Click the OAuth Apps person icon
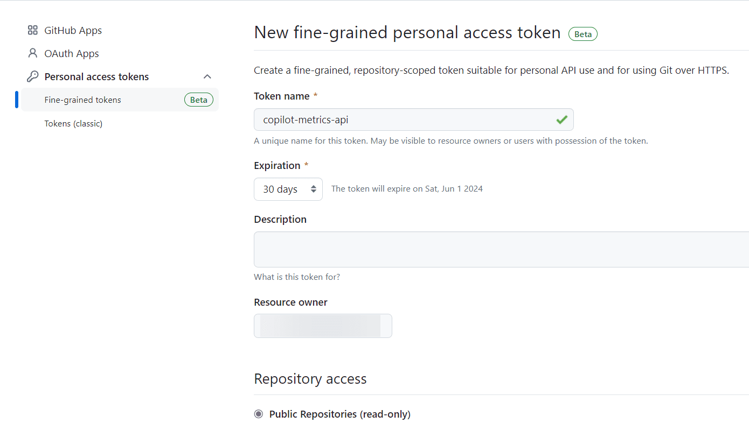This screenshot has width=749, height=430. pos(32,53)
